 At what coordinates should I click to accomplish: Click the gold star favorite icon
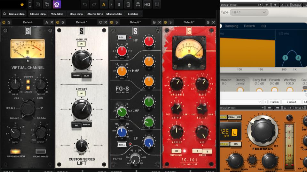pyautogui.click(x=22, y=4)
